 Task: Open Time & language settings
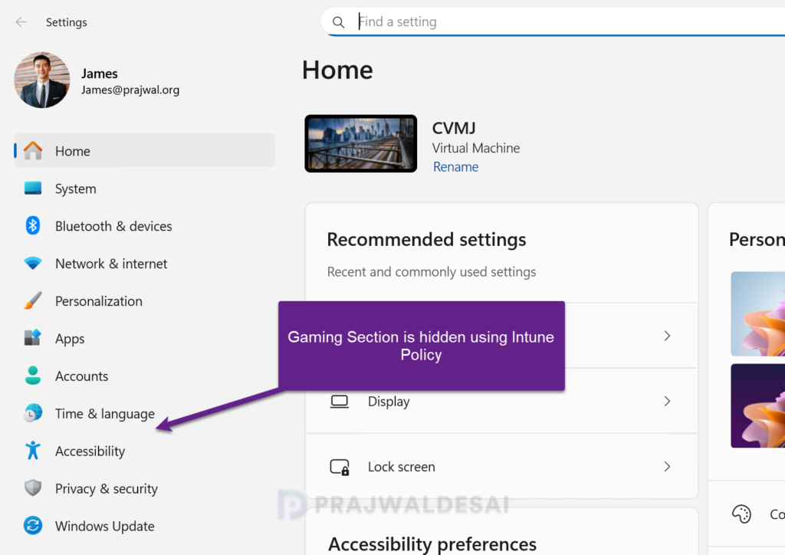[144, 413]
